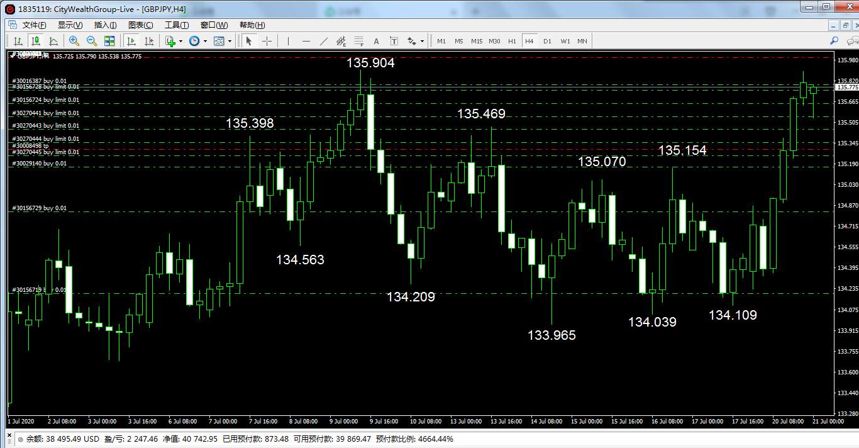Open the periodicity clock dropdown arrow

click(205, 41)
